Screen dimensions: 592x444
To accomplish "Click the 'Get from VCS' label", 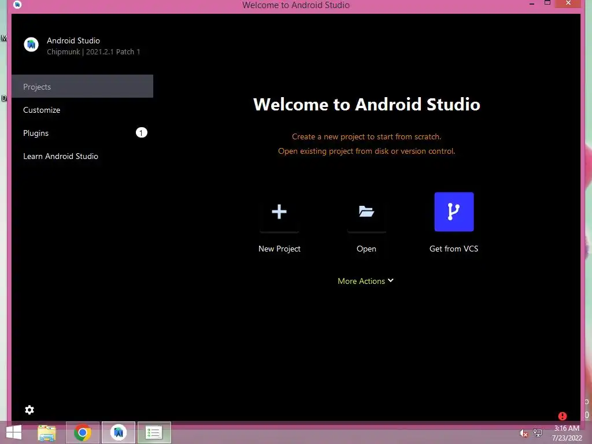I will [454, 249].
